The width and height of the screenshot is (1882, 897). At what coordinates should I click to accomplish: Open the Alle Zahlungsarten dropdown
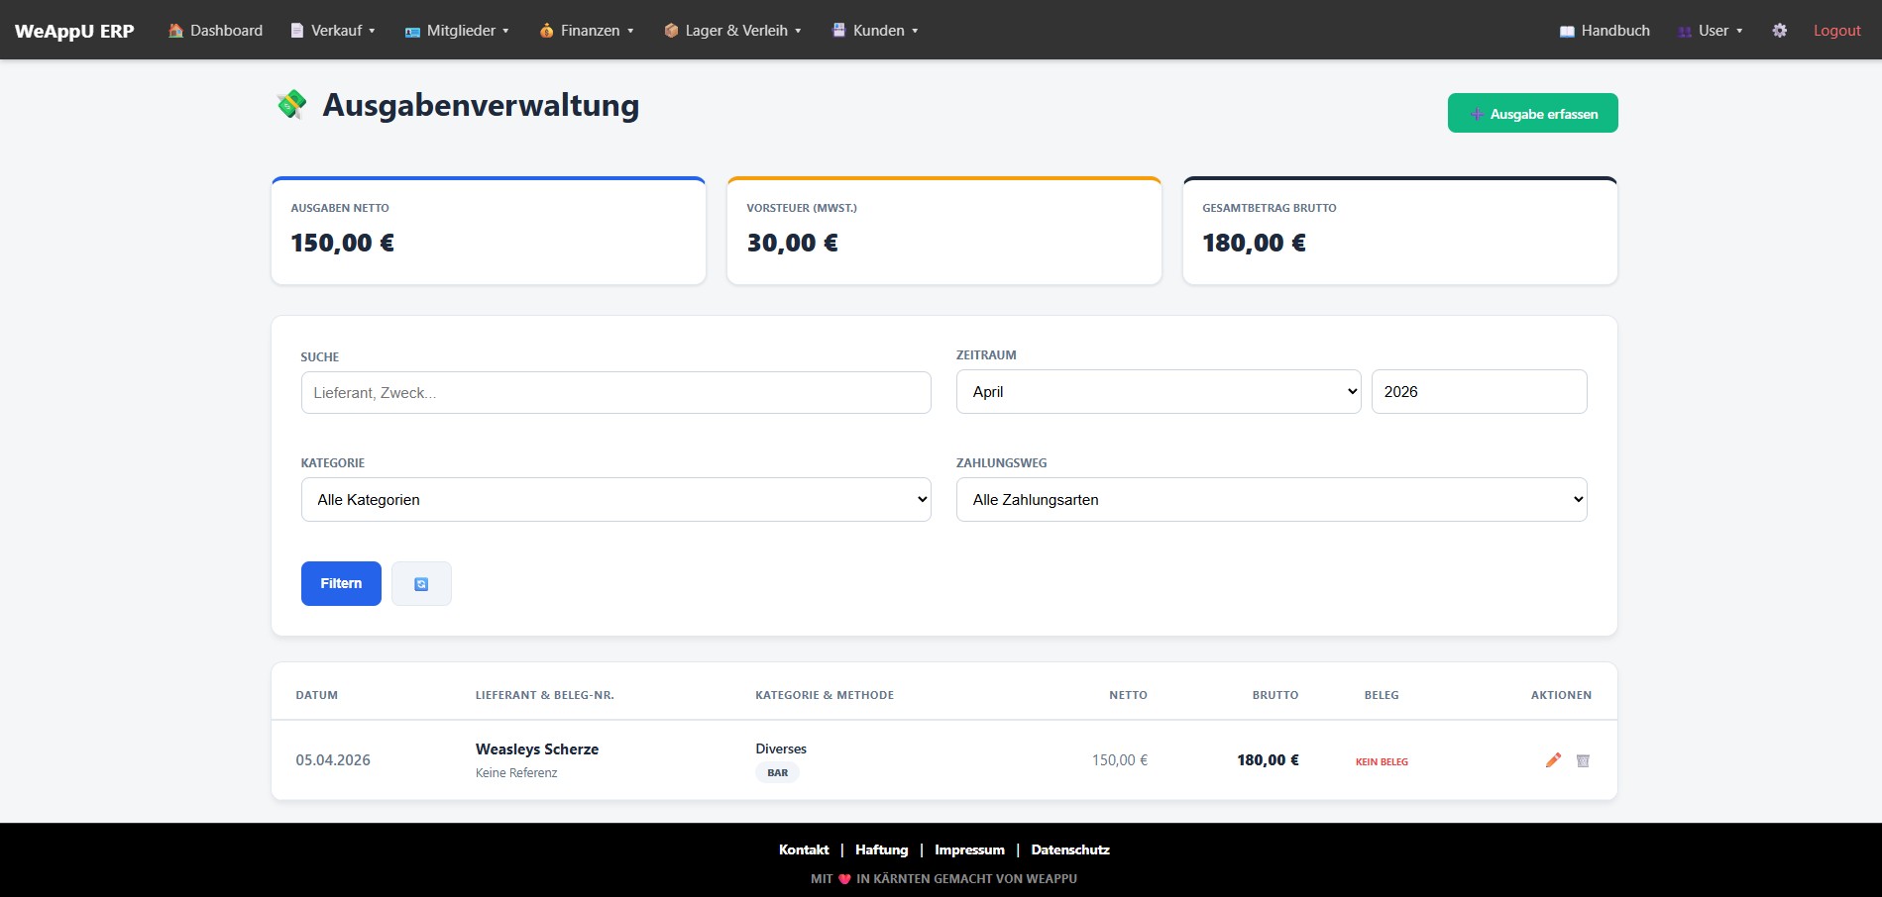[1272, 499]
